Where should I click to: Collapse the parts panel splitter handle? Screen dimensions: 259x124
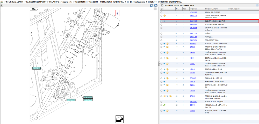click(159, 64)
